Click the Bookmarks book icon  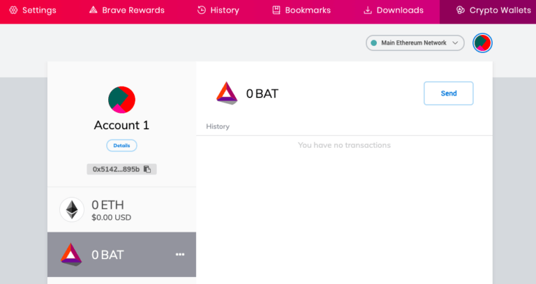coord(276,10)
